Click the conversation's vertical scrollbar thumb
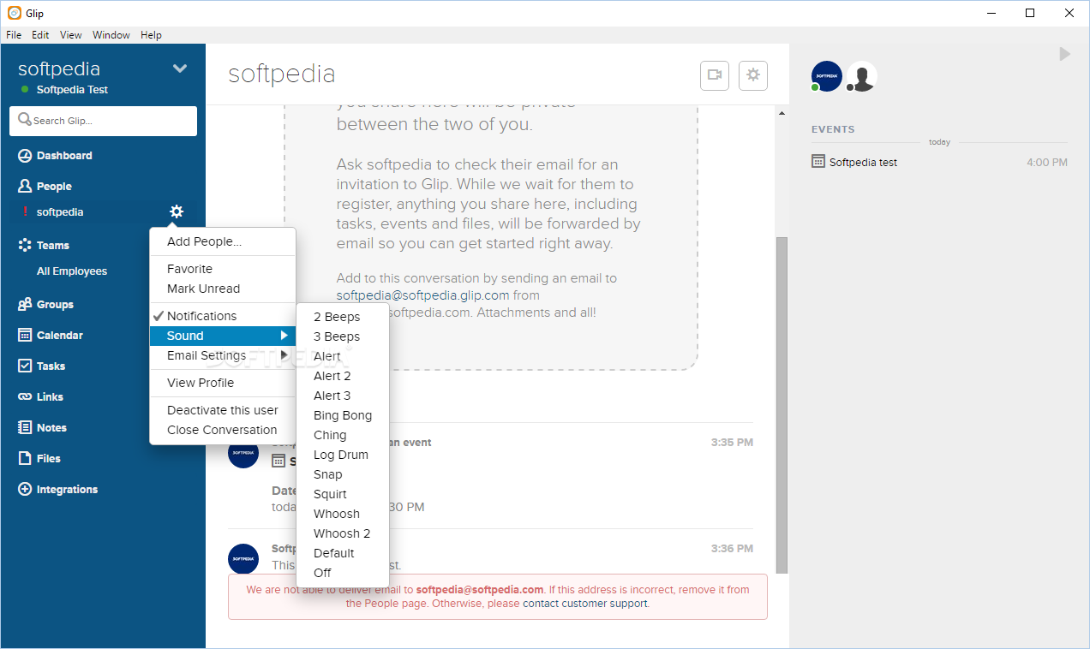This screenshot has width=1090, height=649. [x=781, y=402]
